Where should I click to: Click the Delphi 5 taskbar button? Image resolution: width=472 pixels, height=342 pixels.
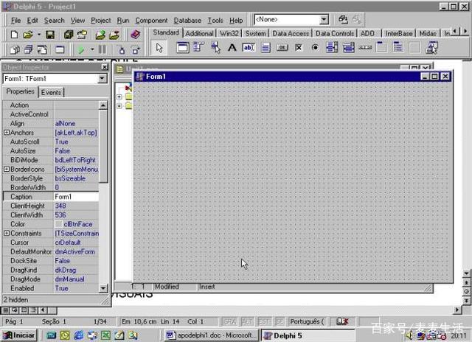pos(308,335)
